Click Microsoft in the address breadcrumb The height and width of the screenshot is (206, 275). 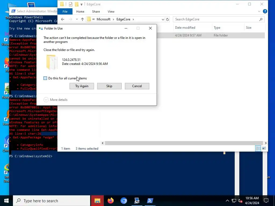(103, 19)
